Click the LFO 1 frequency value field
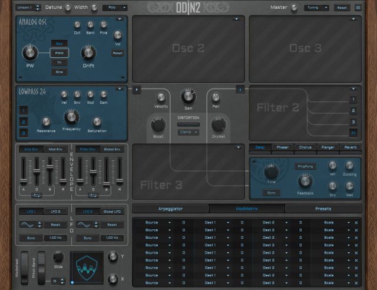Screen dimensions: 377x290 pyautogui.click(x=55, y=238)
